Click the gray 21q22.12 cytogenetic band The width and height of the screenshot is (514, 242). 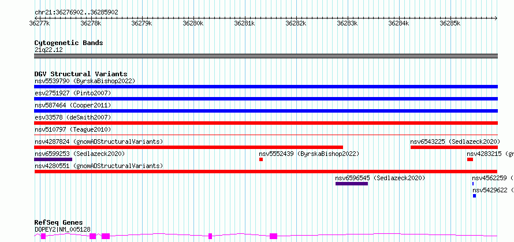click(266, 56)
